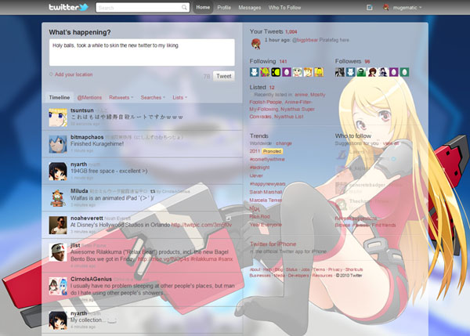
Task: Click @bigplrbear mention link
Action: pos(305,40)
